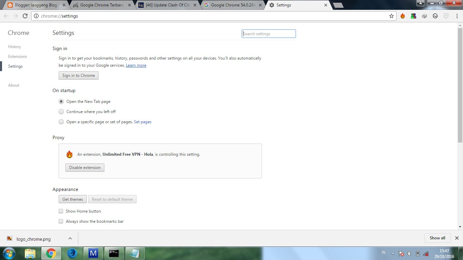Click the Set pages link
This screenshot has width=463, height=260.
click(x=143, y=122)
